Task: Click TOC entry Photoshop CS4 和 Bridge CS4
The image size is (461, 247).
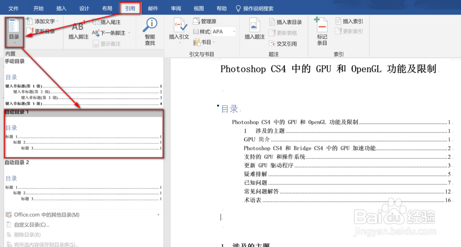Action: (x=347, y=148)
